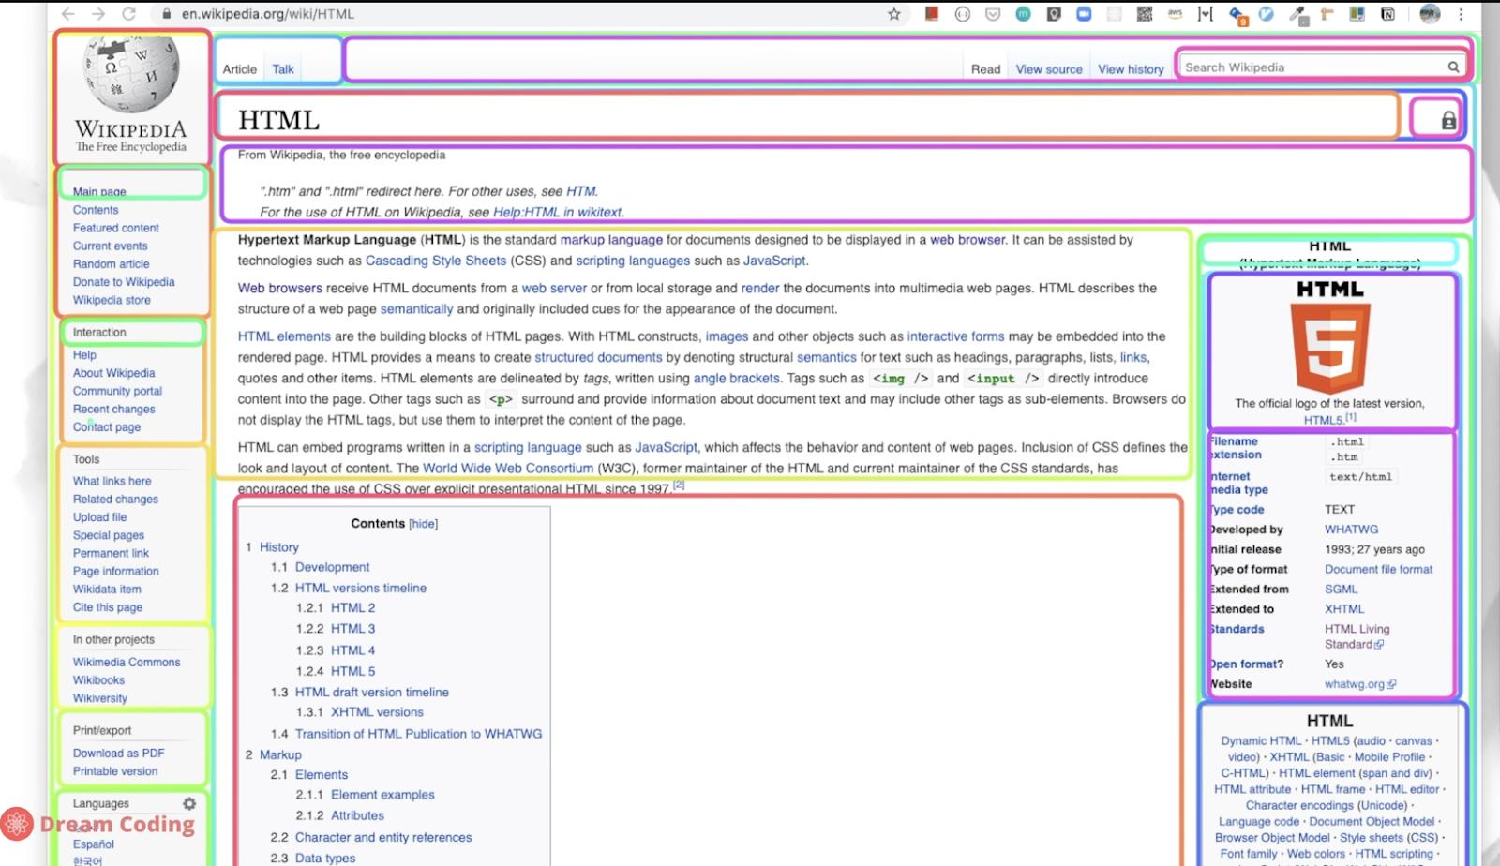Click the blue checkmark circle extension icon

click(x=1267, y=14)
